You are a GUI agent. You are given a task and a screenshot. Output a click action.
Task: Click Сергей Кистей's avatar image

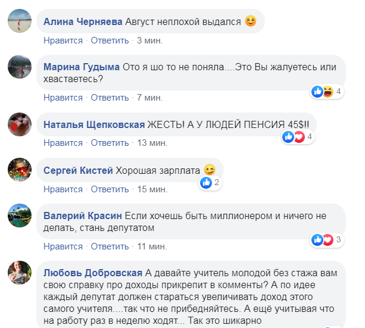(x=19, y=170)
